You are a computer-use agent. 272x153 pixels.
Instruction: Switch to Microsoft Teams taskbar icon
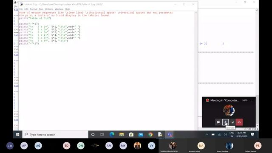170,134
